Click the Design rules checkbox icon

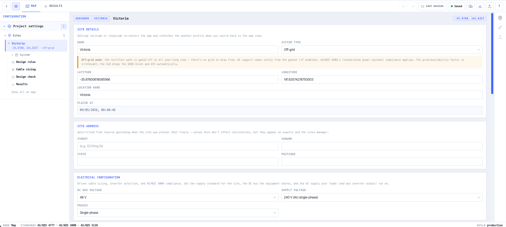pyautogui.click(x=13, y=62)
